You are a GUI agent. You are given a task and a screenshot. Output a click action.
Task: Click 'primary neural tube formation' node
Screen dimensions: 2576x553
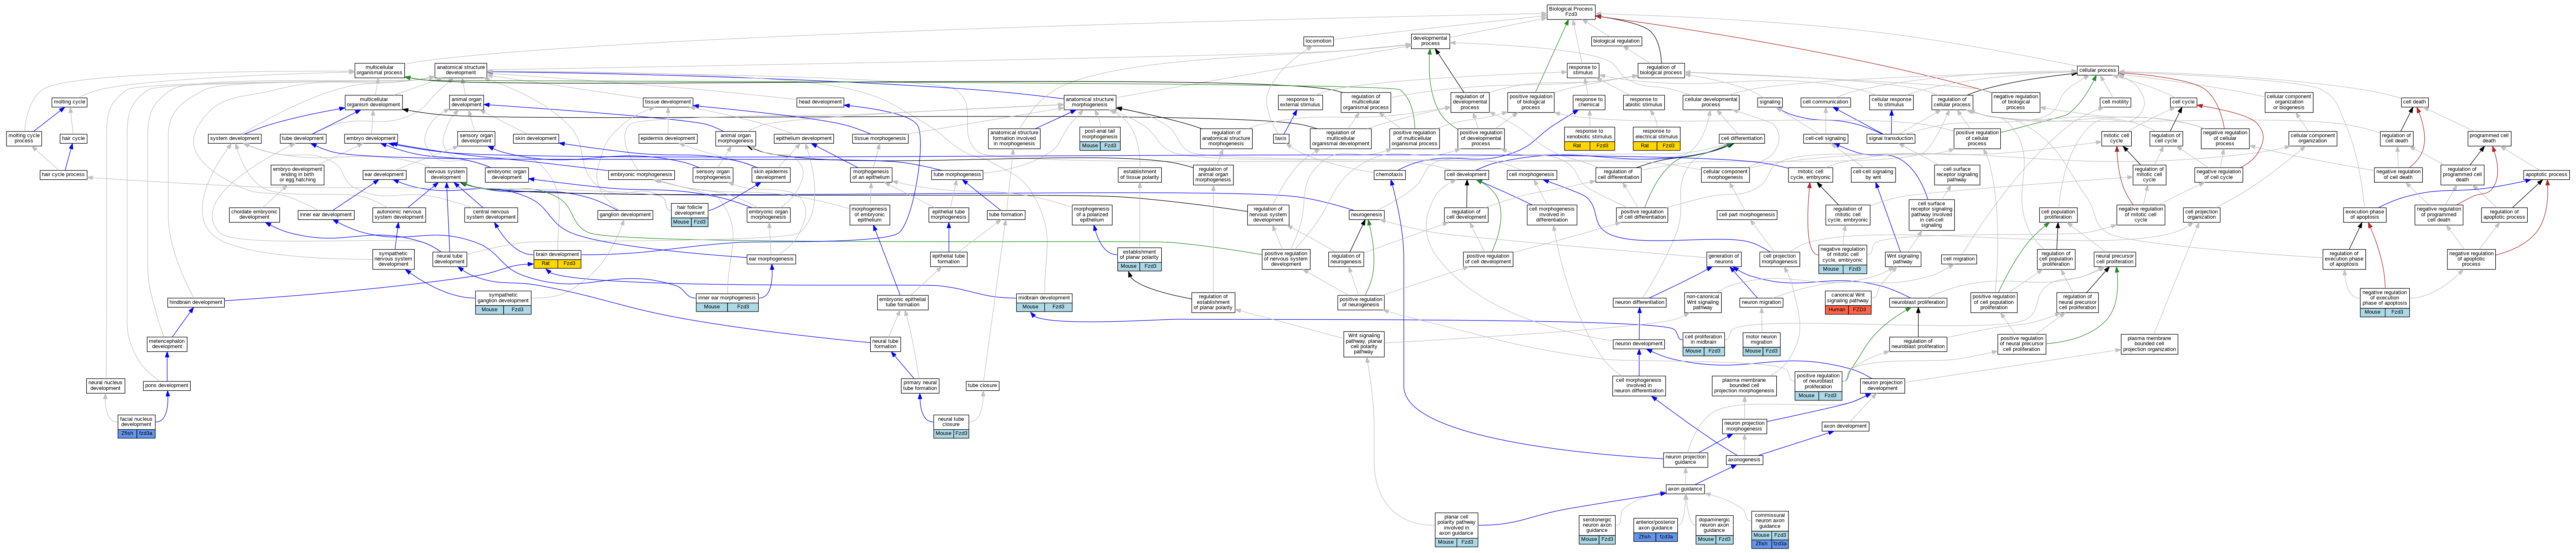[x=920, y=386]
